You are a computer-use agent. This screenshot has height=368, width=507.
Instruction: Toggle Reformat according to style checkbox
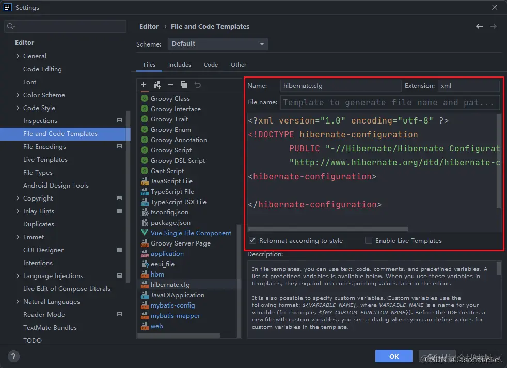[x=252, y=240]
